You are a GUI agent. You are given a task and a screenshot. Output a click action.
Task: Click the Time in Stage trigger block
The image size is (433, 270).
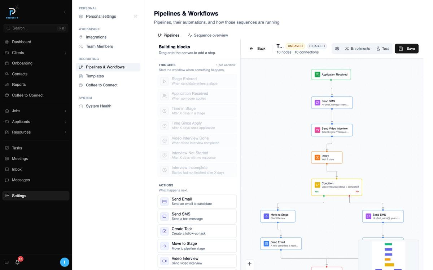pyautogui.click(x=197, y=111)
